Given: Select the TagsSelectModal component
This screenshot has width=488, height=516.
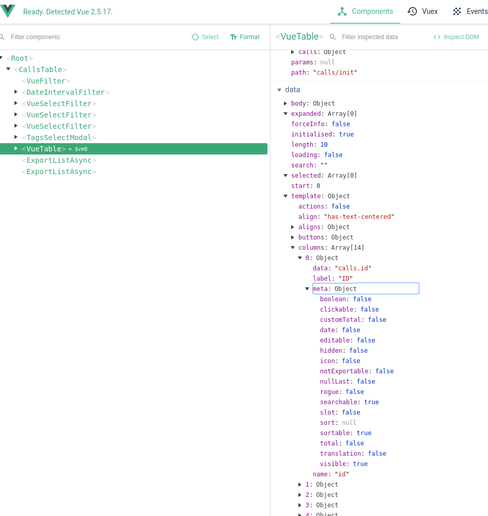Looking at the screenshot, I should pyautogui.click(x=58, y=137).
